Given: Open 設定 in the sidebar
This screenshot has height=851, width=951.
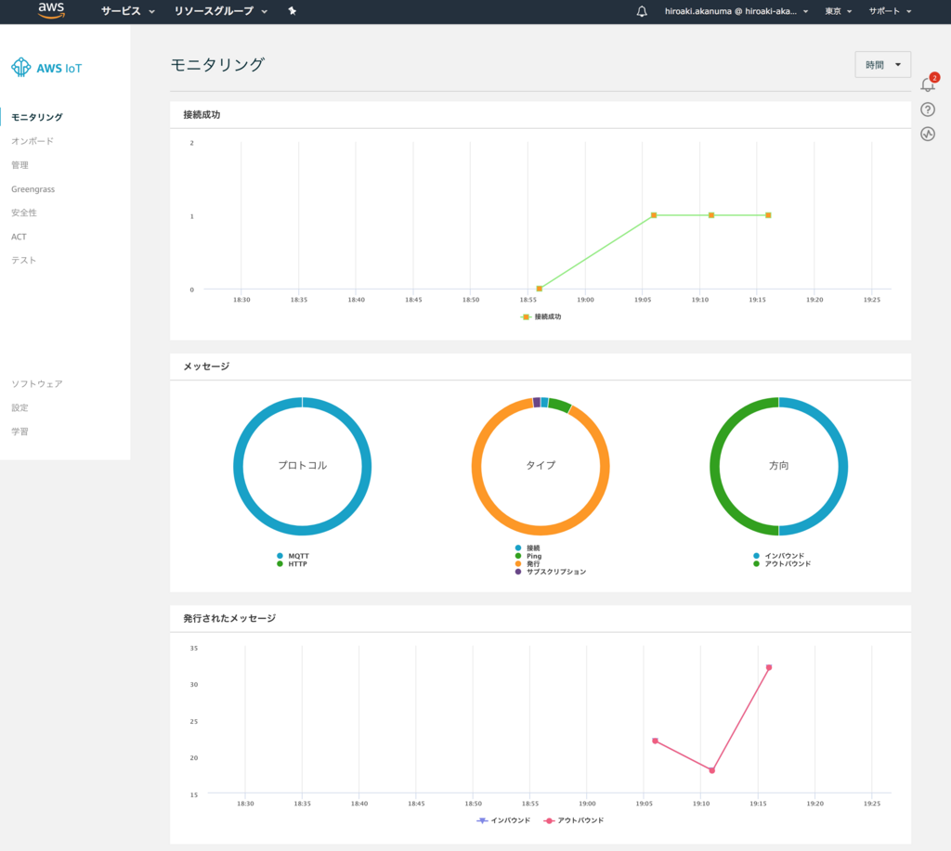Looking at the screenshot, I should (20, 408).
